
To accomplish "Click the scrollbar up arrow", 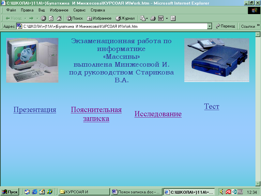I will coord(258,35).
